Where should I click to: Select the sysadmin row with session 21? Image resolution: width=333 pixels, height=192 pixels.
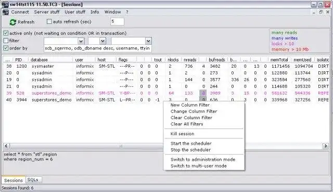(x=166, y=86)
